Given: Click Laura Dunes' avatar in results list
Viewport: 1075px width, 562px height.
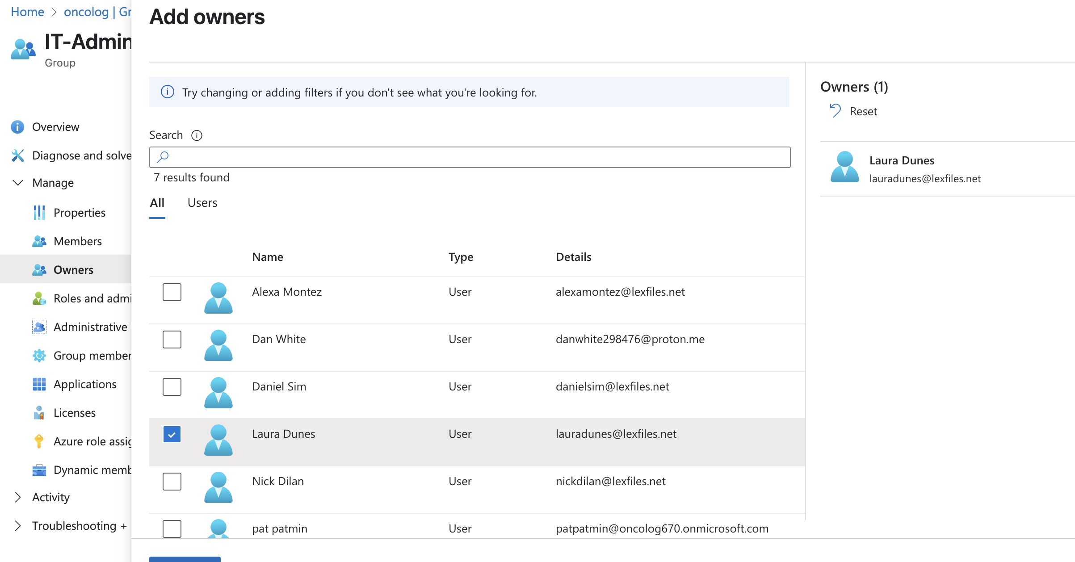Looking at the screenshot, I should tap(218, 440).
